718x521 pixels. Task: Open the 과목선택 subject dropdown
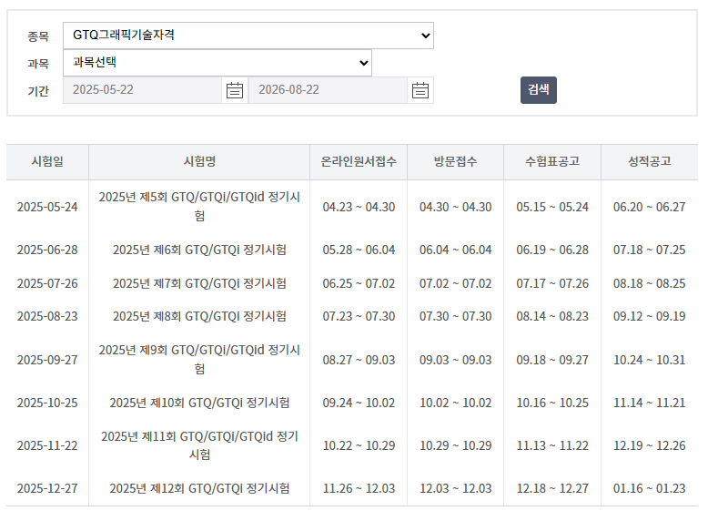217,63
